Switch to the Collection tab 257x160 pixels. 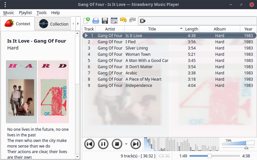[54, 24]
